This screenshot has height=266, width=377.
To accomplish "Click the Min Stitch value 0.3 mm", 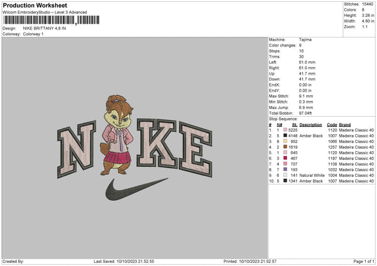I will click(x=306, y=102).
